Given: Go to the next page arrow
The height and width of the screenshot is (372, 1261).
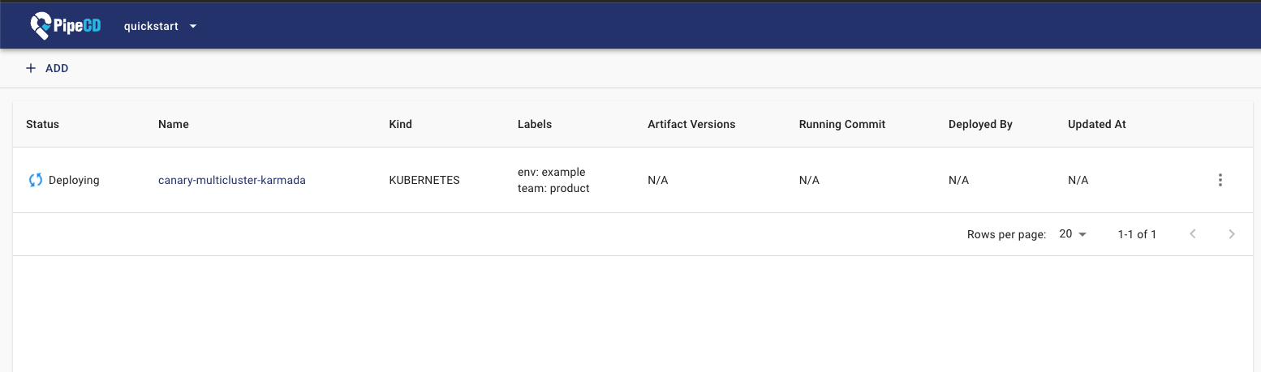Looking at the screenshot, I should (1232, 234).
